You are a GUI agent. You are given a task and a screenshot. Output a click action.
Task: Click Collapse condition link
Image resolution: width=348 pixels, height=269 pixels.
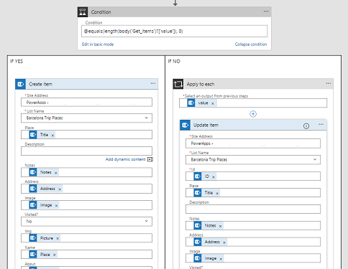(251, 44)
